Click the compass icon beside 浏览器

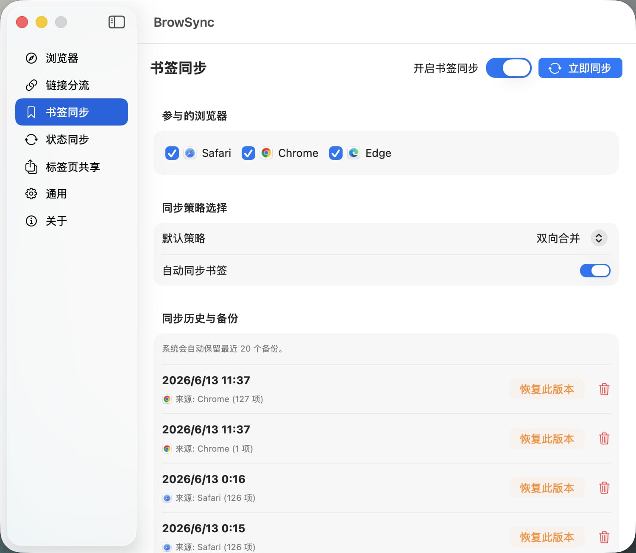(31, 58)
